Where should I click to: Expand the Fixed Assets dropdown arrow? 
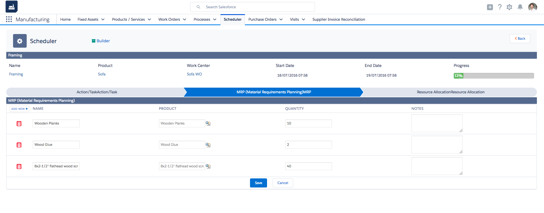tap(103, 20)
